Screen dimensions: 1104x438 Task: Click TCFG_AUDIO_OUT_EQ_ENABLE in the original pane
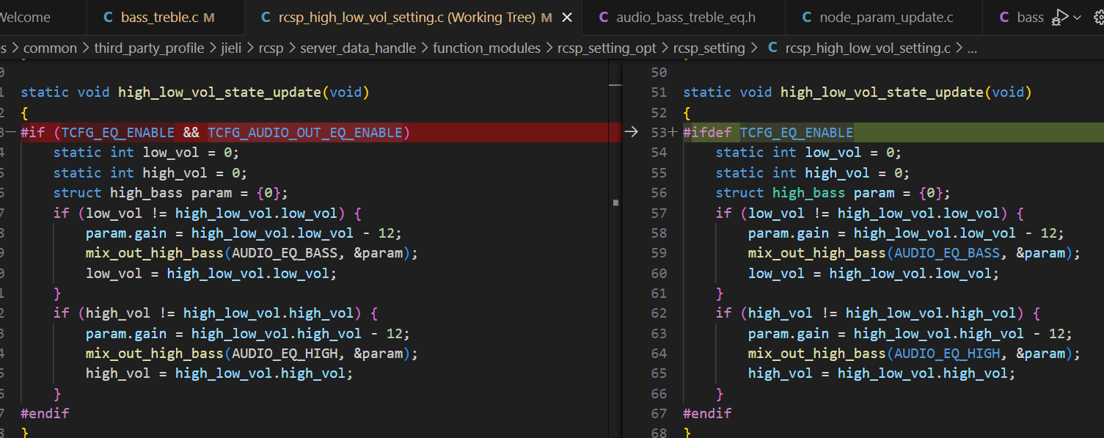[x=304, y=132]
